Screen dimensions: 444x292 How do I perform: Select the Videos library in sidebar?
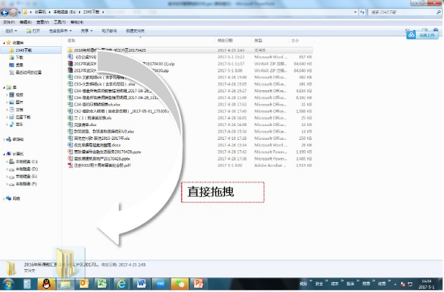(19, 94)
